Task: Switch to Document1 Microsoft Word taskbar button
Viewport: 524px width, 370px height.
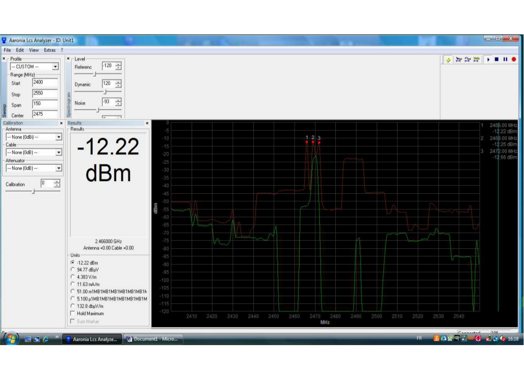Action: pos(153,339)
